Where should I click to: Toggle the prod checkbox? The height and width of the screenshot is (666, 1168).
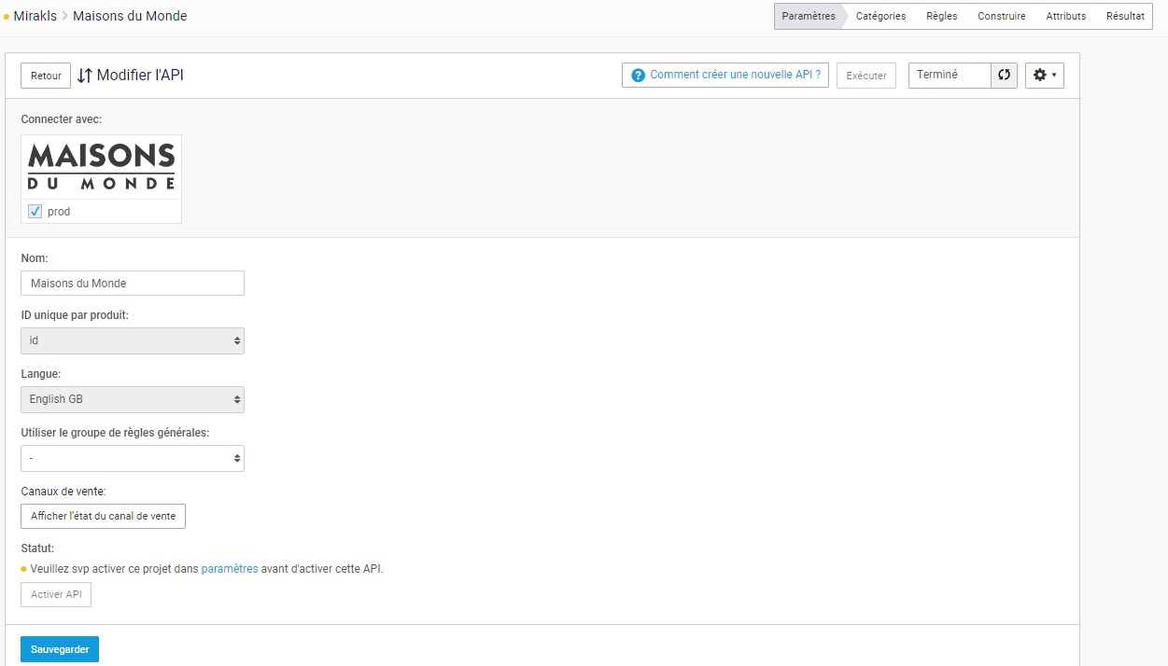35,212
